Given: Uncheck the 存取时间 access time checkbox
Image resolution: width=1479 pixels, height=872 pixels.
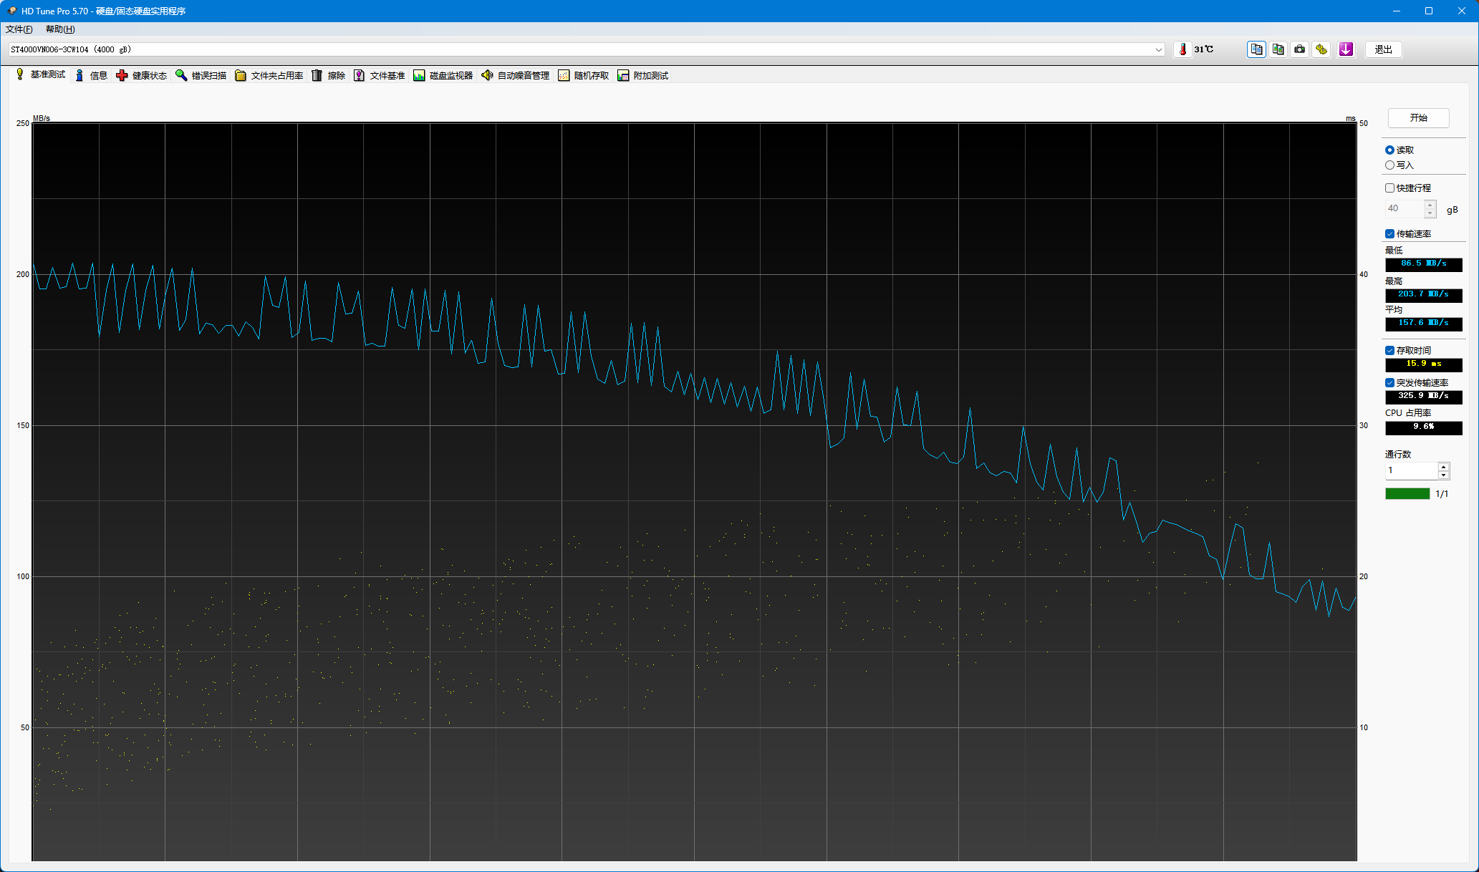Looking at the screenshot, I should [1389, 351].
